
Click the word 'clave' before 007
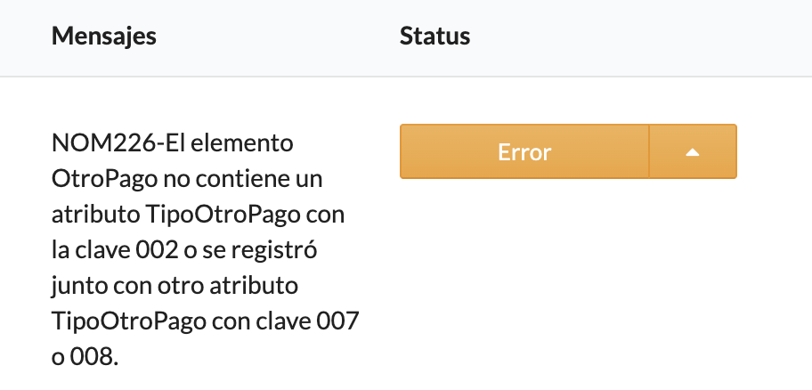285,323
